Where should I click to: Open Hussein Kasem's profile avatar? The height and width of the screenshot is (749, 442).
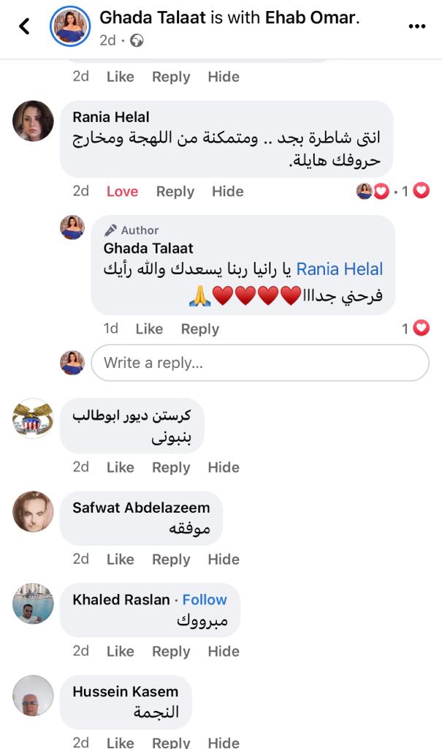point(34,696)
